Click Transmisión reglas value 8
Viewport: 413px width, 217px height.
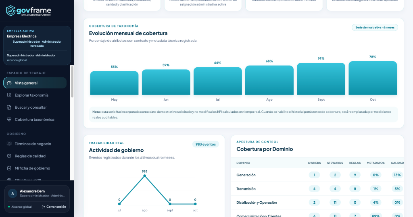click(x=355, y=188)
